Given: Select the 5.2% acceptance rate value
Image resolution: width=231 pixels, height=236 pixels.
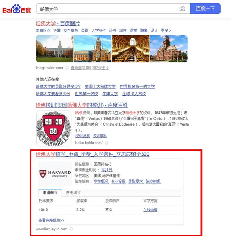Looking at the screenshot, I should point(81,210).
